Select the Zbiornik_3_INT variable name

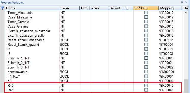(18, 67)
